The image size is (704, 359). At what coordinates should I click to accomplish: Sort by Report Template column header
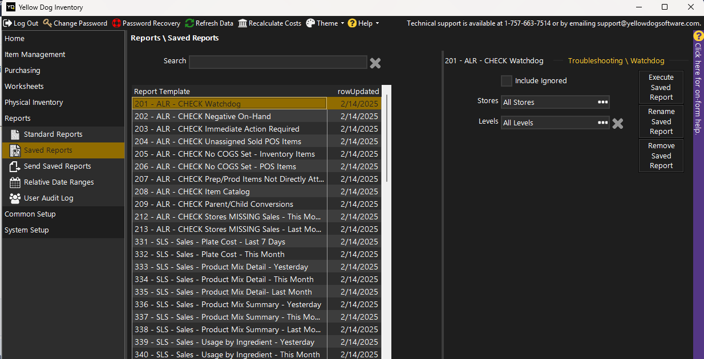click(x=229, y=91)
